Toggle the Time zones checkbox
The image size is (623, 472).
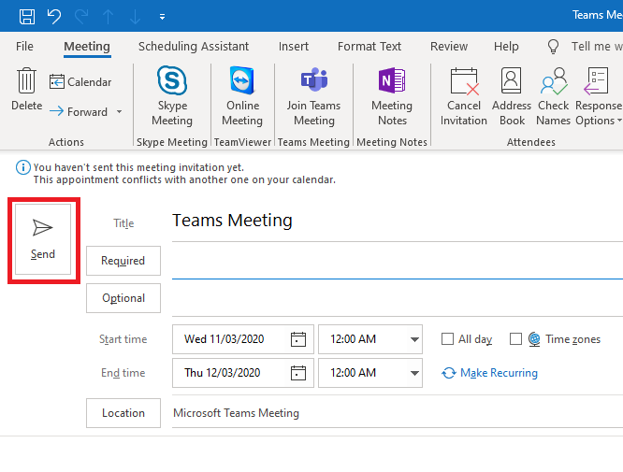point(515,339)
